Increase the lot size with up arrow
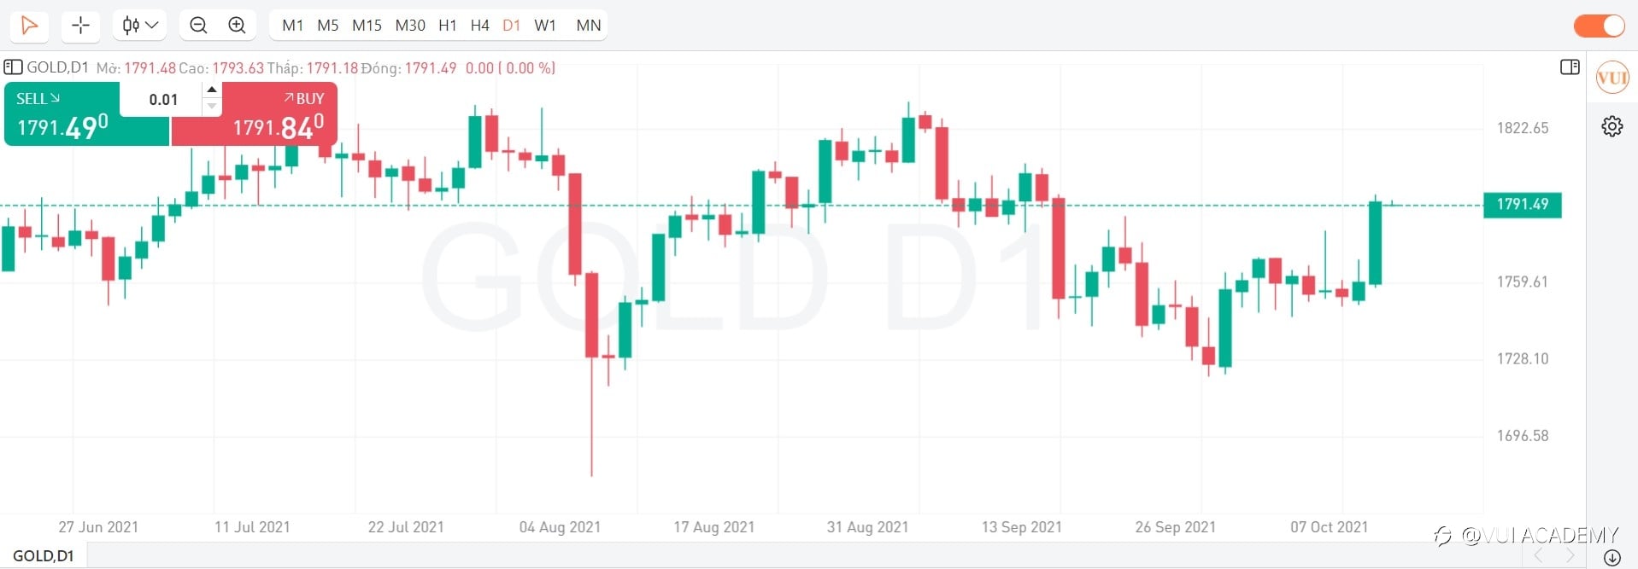 tap(212, 90)
